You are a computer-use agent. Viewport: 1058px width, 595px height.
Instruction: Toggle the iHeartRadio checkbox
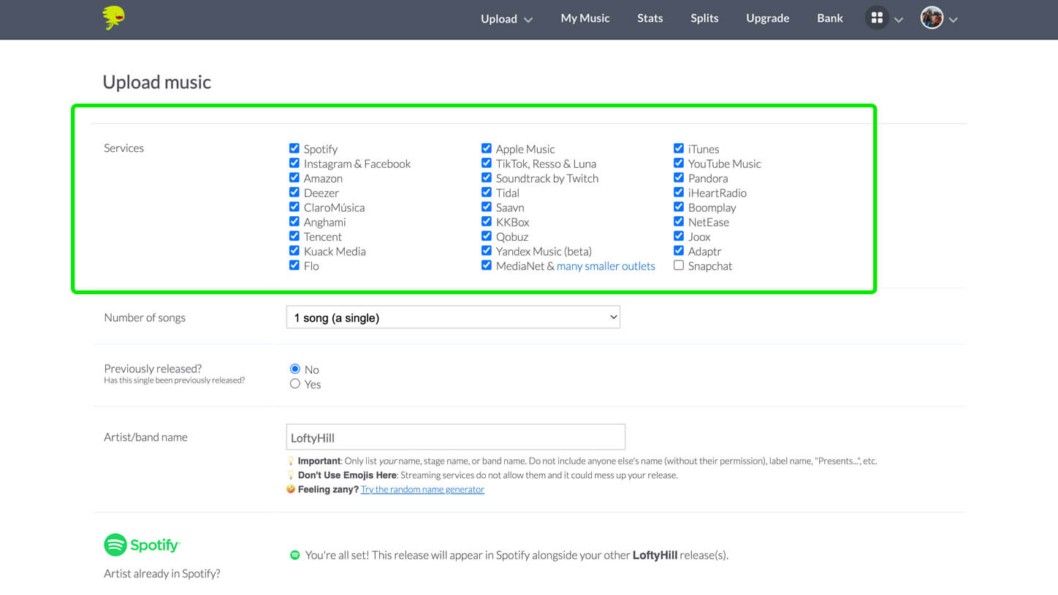click(678, 192)
